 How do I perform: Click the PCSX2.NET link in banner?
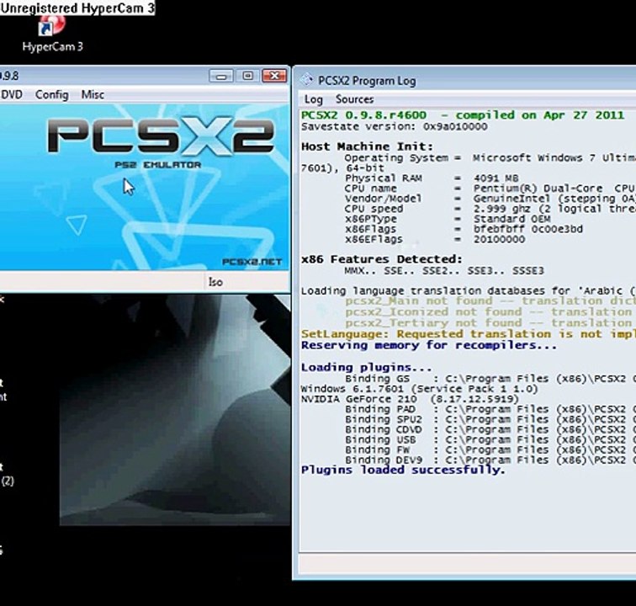point(252,262)
